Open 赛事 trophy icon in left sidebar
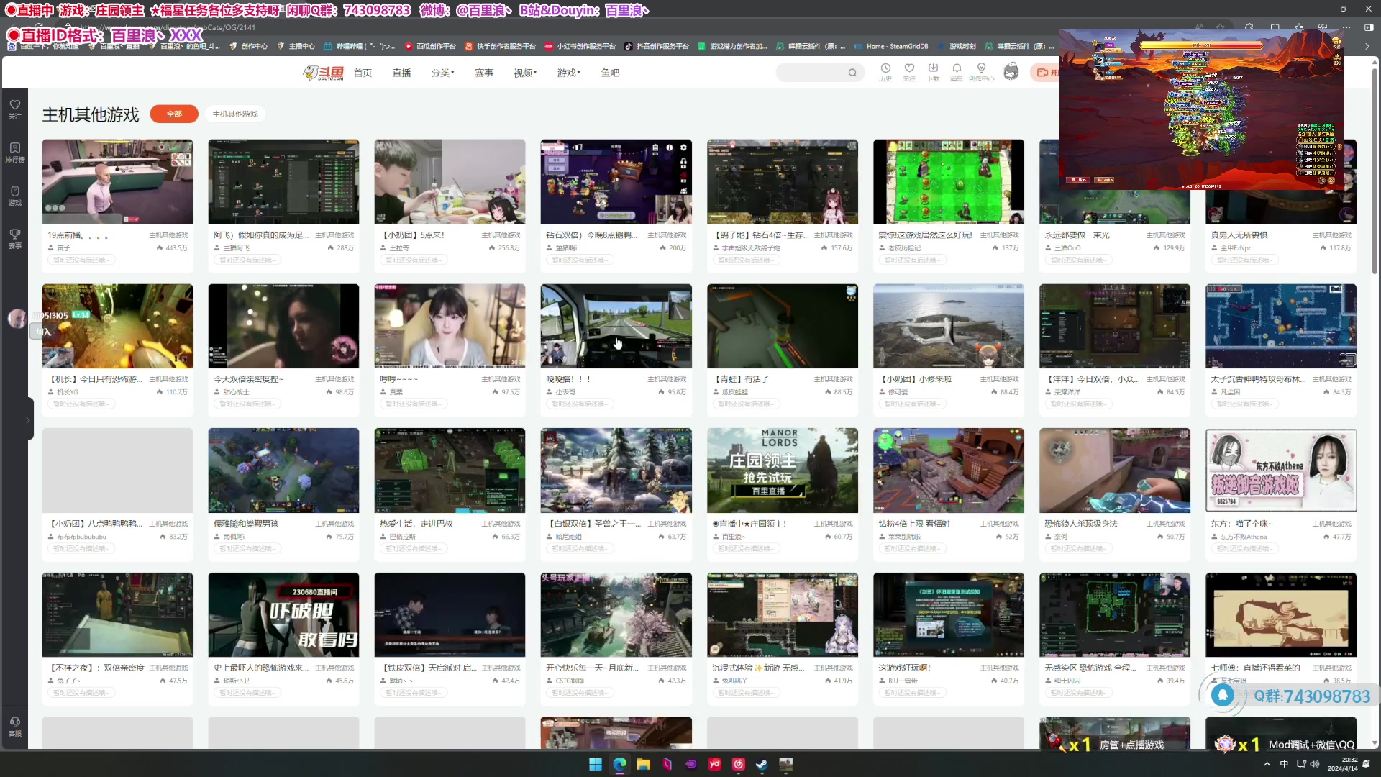Screen dimensions: 1381x777 click(x=14, y=238)
